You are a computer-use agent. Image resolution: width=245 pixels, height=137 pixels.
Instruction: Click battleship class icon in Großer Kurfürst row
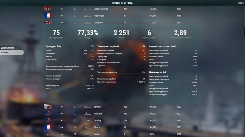[x=62, y=9]
